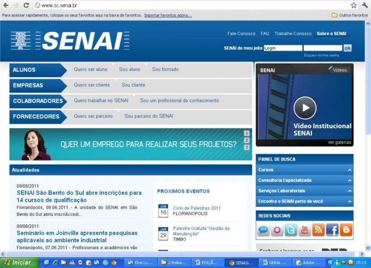This screenshot has width=371, height=268.
Task: Open the São Bento do Sul news headline
Action: point(79,197)
